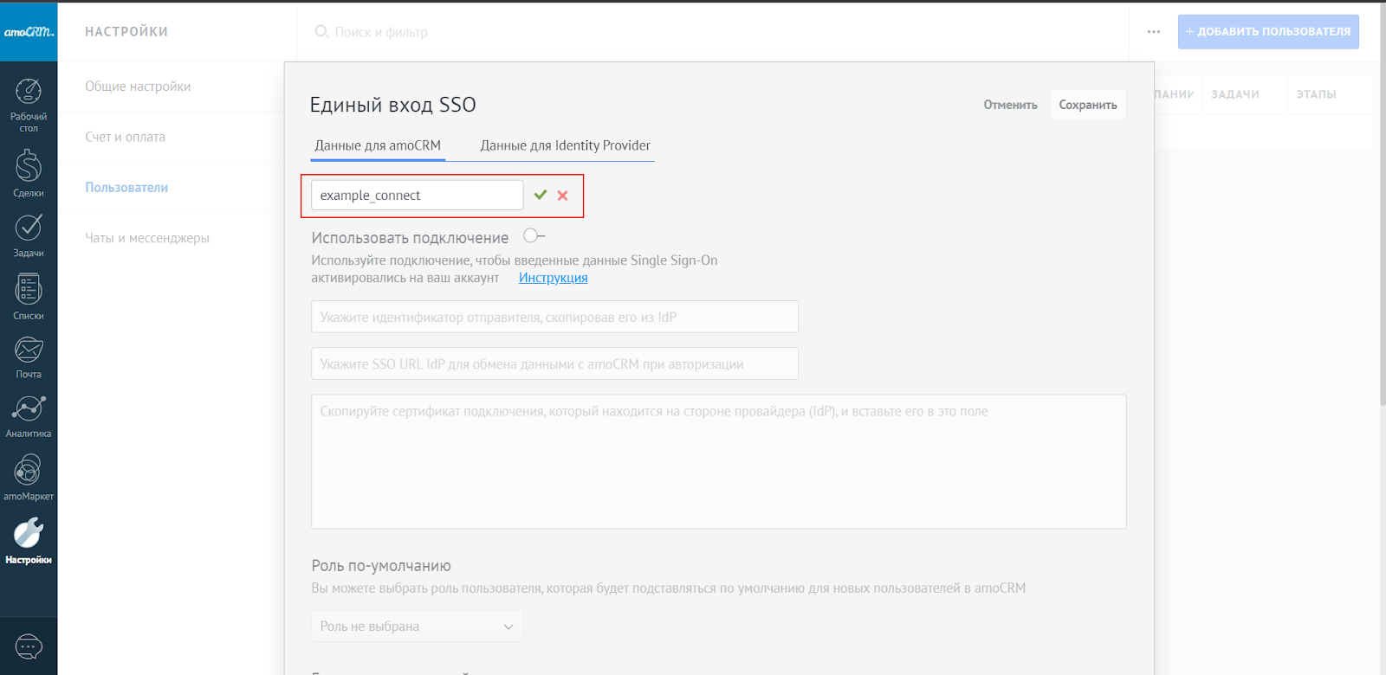Select the Данные для amoCRM tab
Viewport: 1386px width, 675px height.
pyautogui.click(x=378, y=145)
